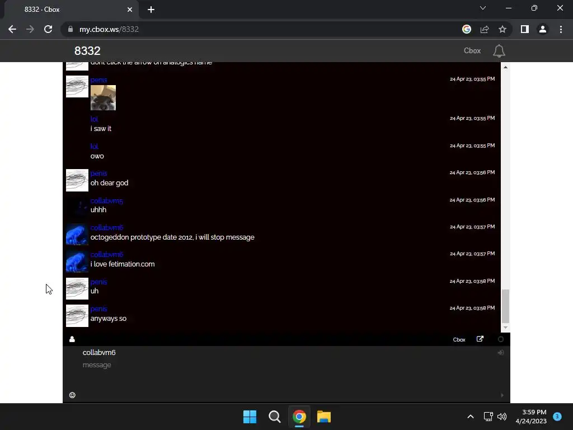573x430 pixels.
Task: Click the 'uhhh' message text
Action: click(x=98, y=210)
